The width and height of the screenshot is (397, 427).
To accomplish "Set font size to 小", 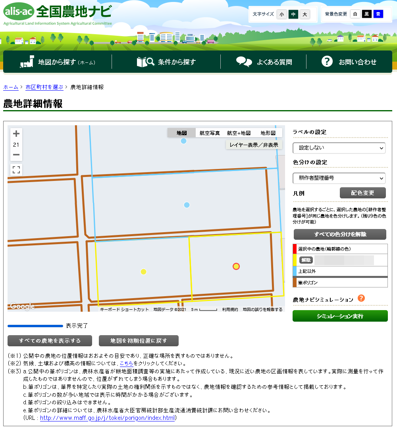I will click(281, 14).
